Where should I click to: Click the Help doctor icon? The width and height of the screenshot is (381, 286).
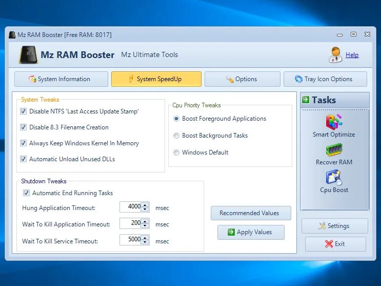tap(335, 55)
